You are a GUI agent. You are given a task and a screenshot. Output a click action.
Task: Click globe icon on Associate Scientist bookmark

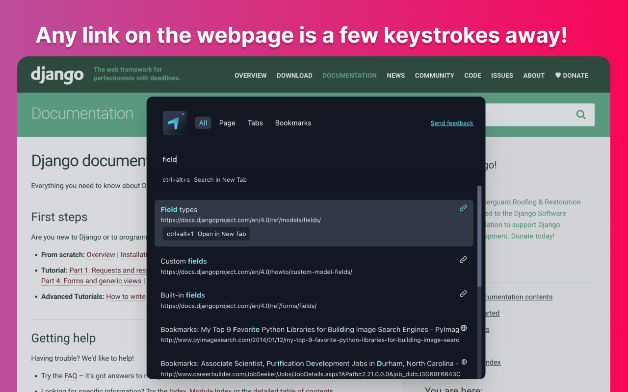point(464,362)
